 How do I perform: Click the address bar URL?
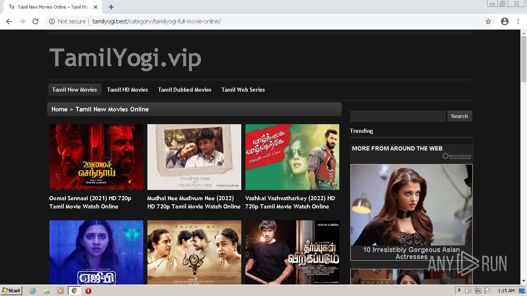pos(156,21)
